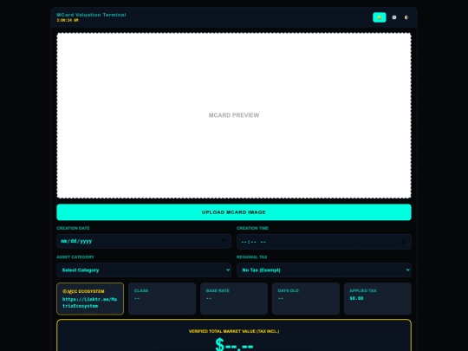Open the Linktr.ee MatrixEcosystem link
The height and width of the screenshot is (351, 468).
coord(89,302)
